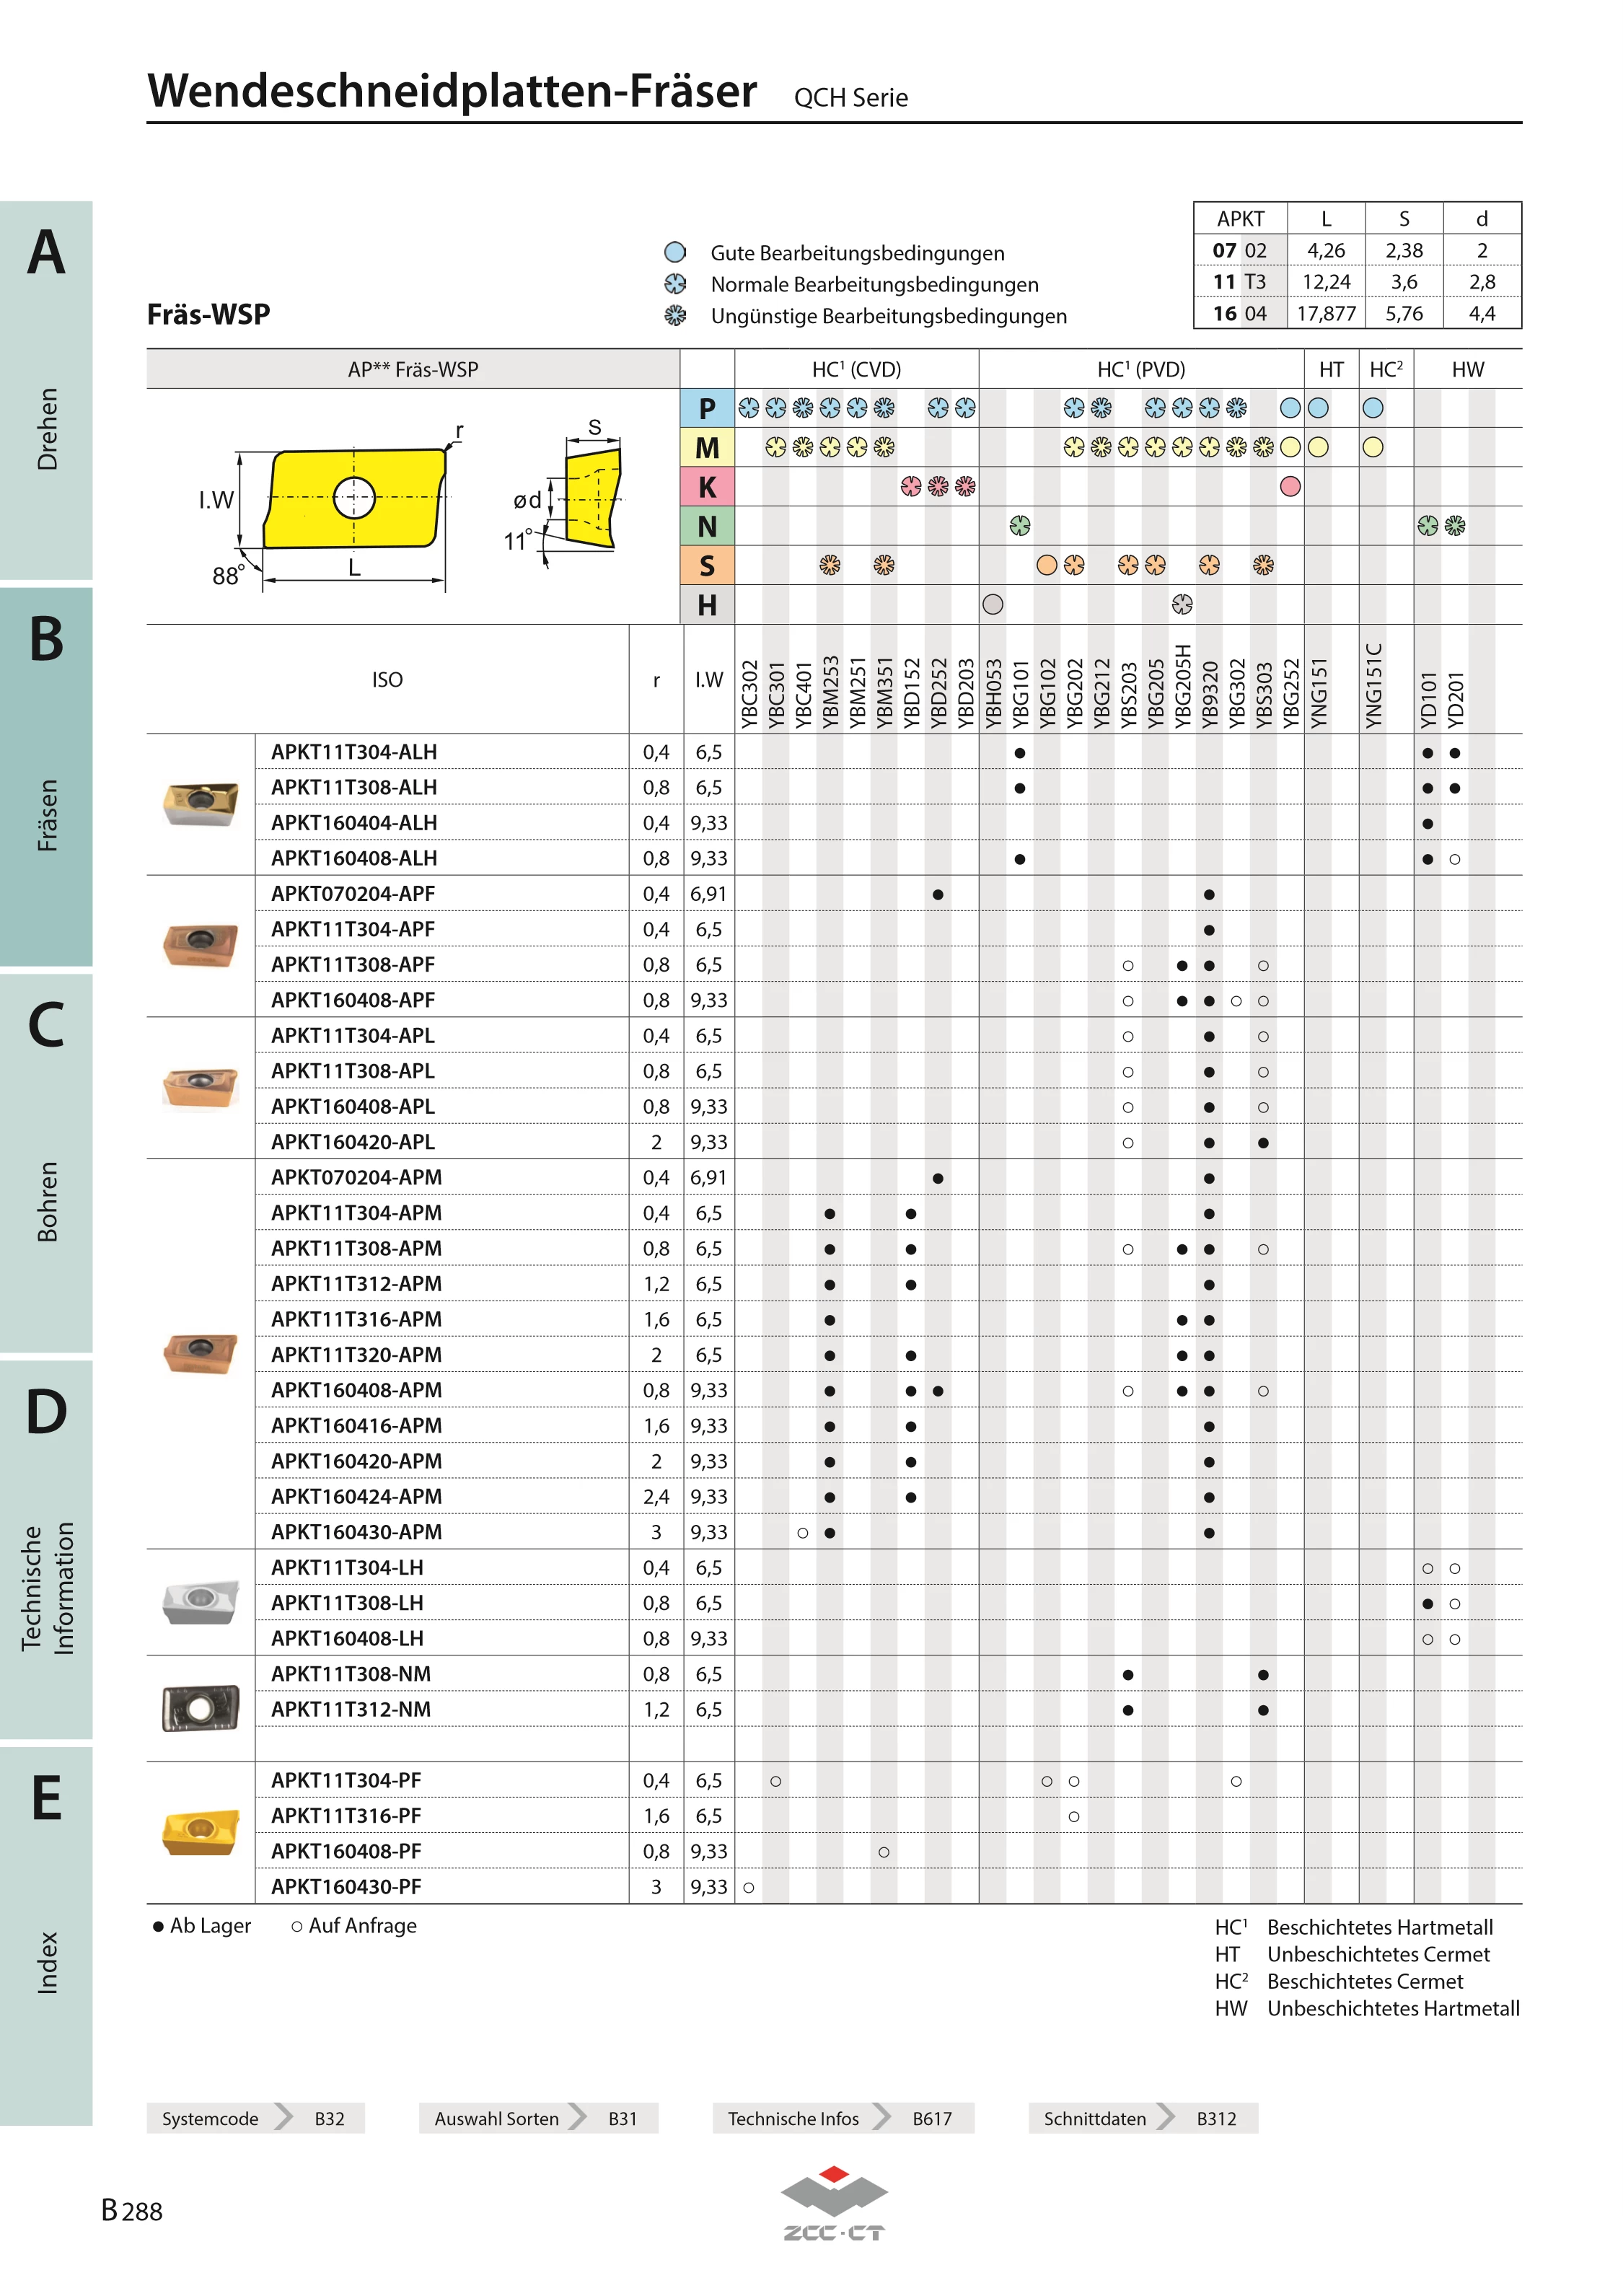Click the 'ISO' column header
Screen dimensions: 1623x2296
tap(387, 680)
